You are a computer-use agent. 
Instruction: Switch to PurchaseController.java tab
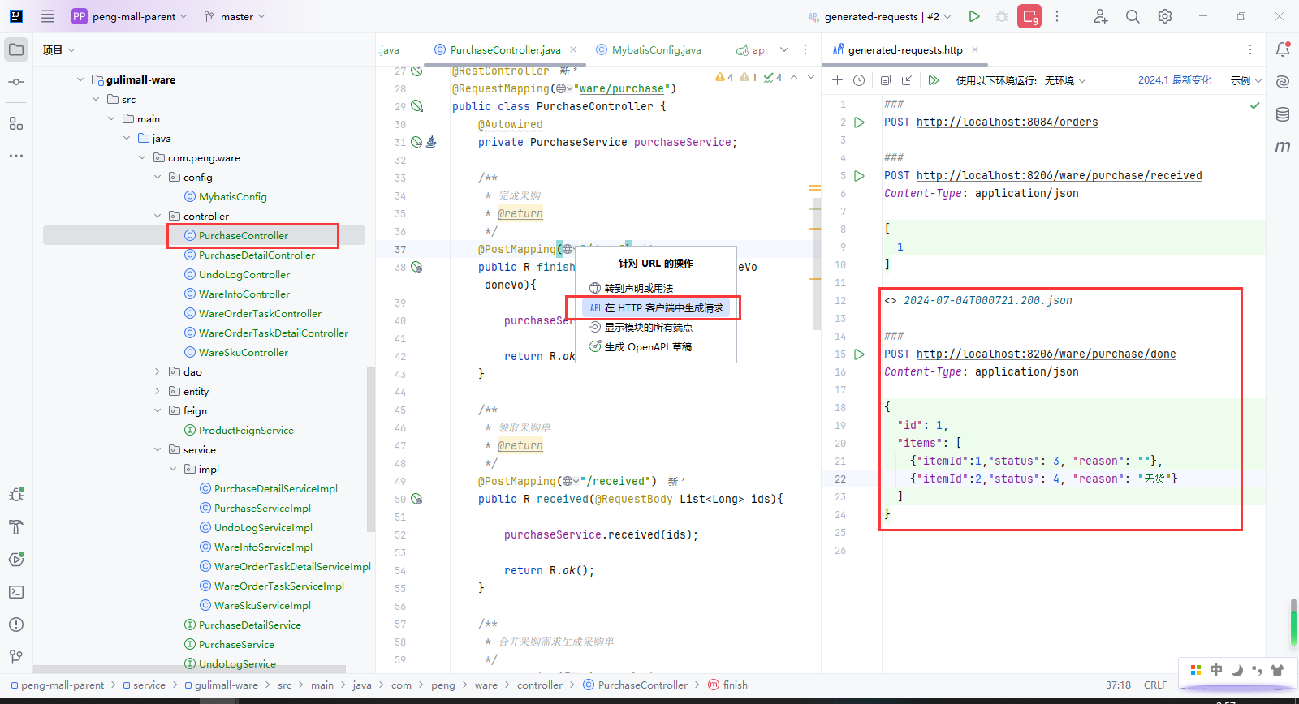pos(505,49)
